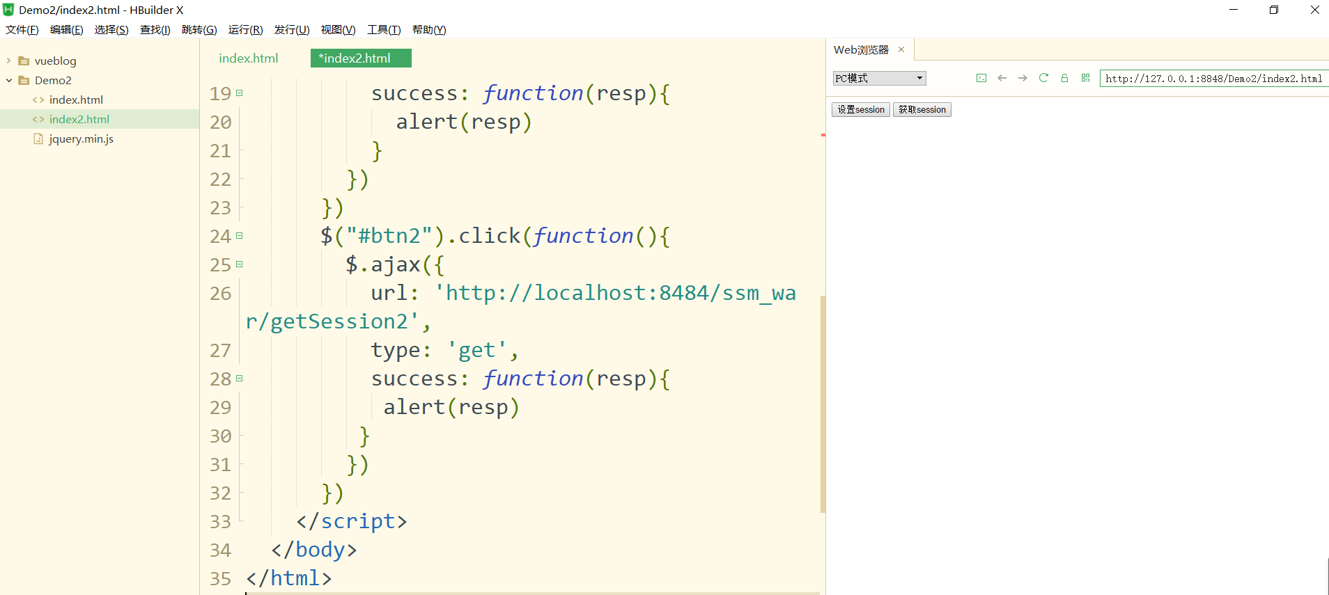
Task: Close the Web浏览器 panel tab
Action: click(901, 49)
